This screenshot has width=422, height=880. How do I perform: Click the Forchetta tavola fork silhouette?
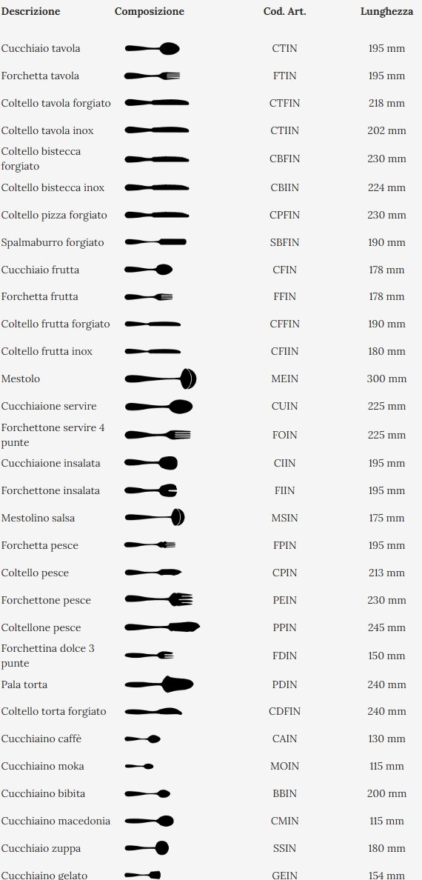[152, 76]
